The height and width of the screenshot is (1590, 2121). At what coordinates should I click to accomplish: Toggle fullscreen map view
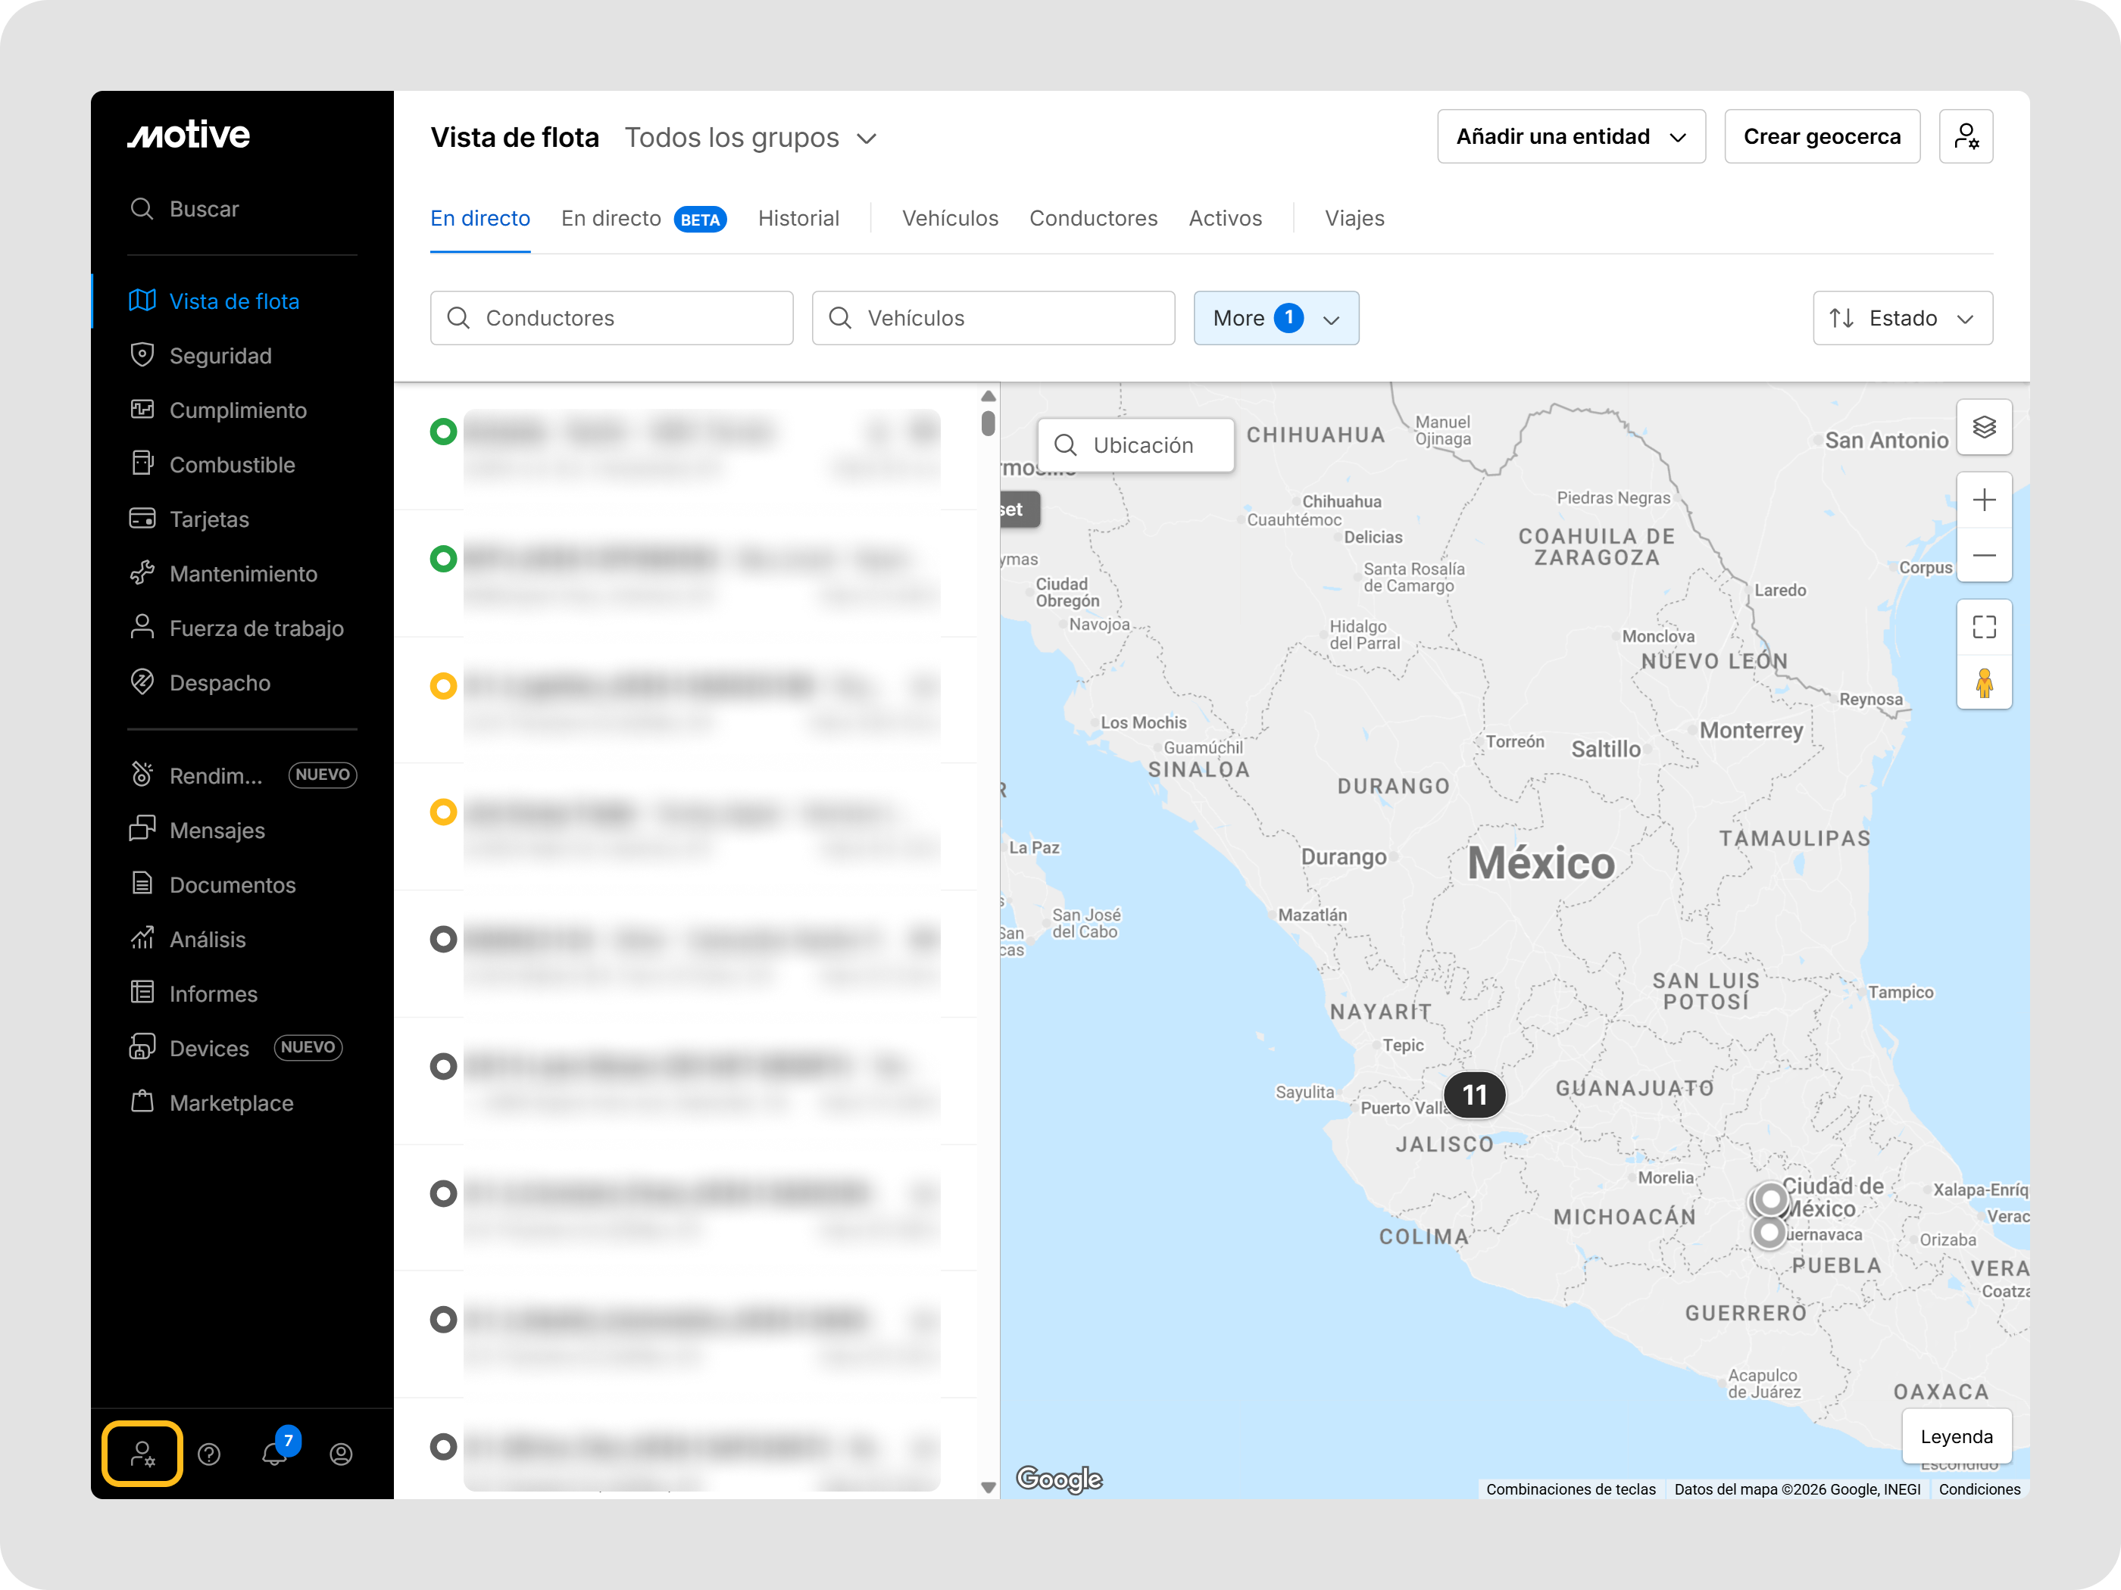[x=1983, y=627]
